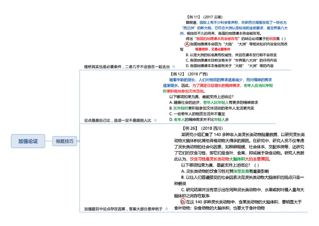Collapse the branches of the 做题技巧 node
319x226 pixels.
tap(78, 141)
